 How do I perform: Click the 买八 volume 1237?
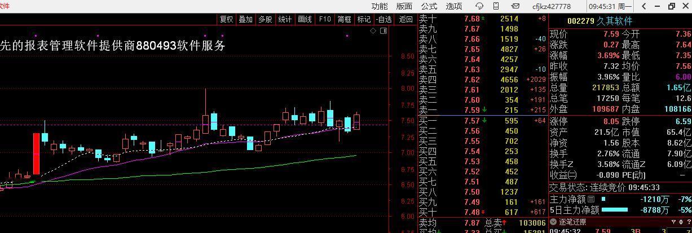pos(509,192)
